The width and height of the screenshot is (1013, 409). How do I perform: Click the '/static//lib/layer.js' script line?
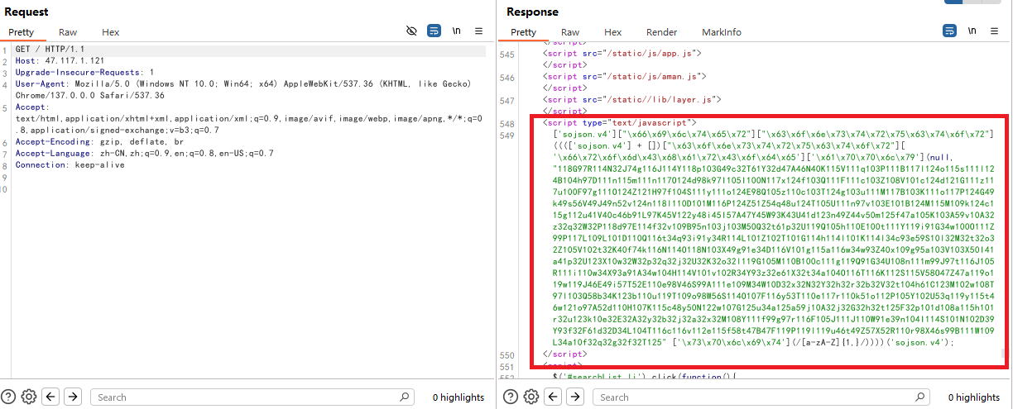pos(632,100)
